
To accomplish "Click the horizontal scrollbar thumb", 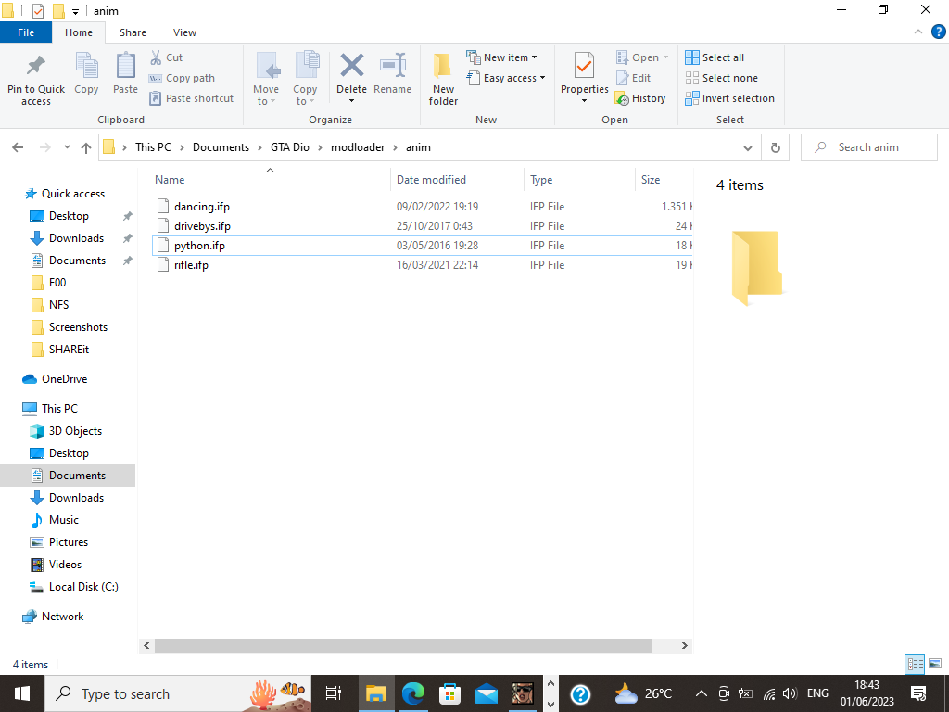I will pyautogui.click(x=403, y=645).
